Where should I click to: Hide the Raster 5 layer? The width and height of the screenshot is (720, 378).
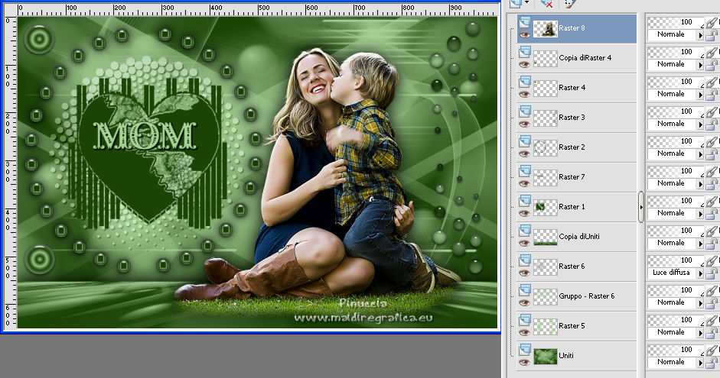(x=525, y=332)
